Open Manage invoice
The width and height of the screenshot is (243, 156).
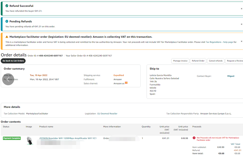(180, 61)
